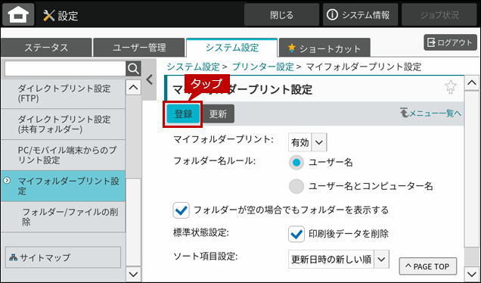Click プリンター設定 breadcrumb link
The height and width of the screenshot is (283, 481).
(x=263, y=67)
